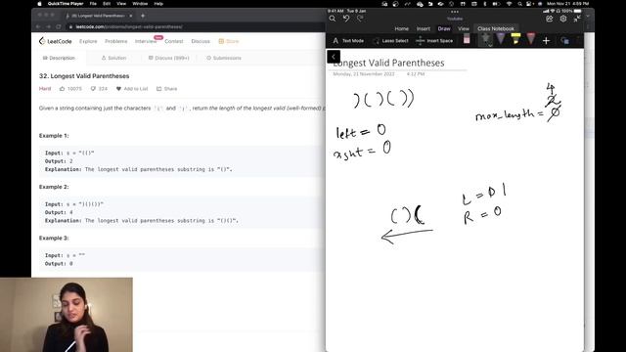
Task: Open the QuickTime Player menu
Action: [x=66, y=4]
